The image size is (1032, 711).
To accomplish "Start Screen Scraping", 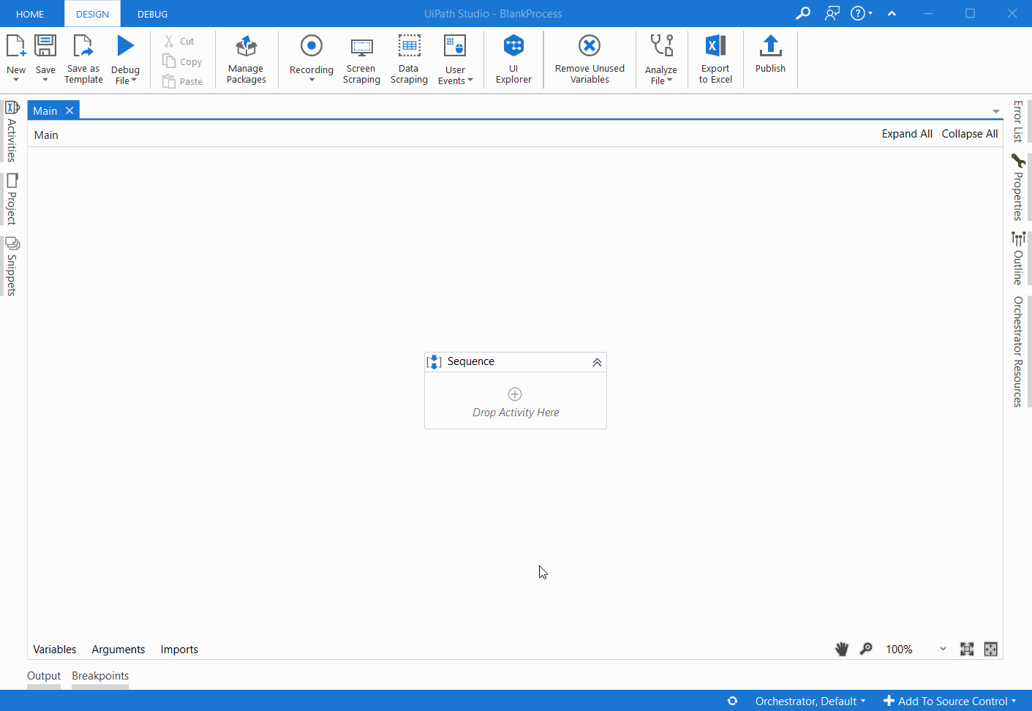I will coord(361,59).
